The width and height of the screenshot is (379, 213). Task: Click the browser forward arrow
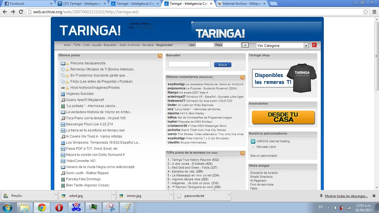tap(13, 12)
